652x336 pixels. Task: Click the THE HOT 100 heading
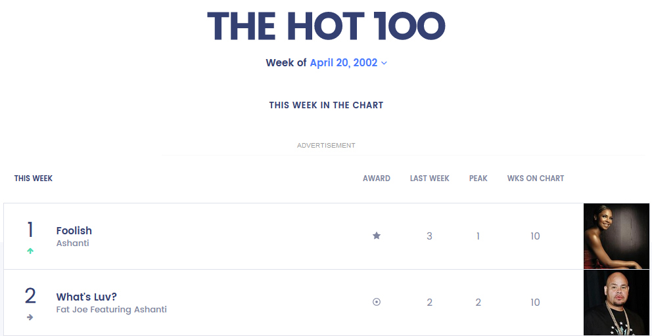point(326,26)
